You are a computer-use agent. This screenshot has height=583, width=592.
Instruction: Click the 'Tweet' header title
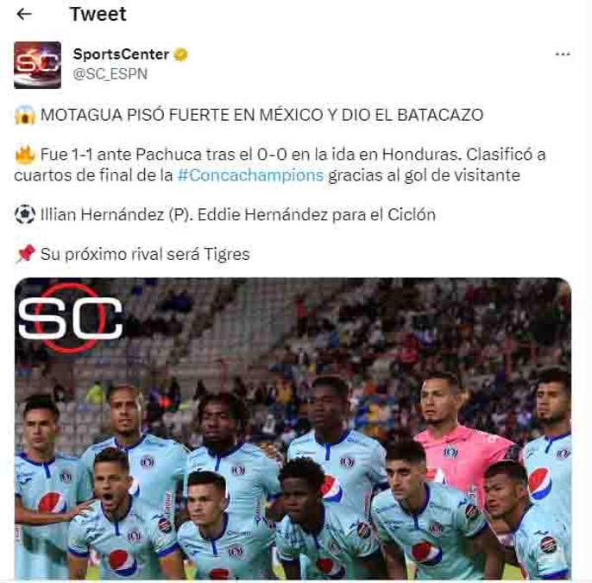click(98, 15)
